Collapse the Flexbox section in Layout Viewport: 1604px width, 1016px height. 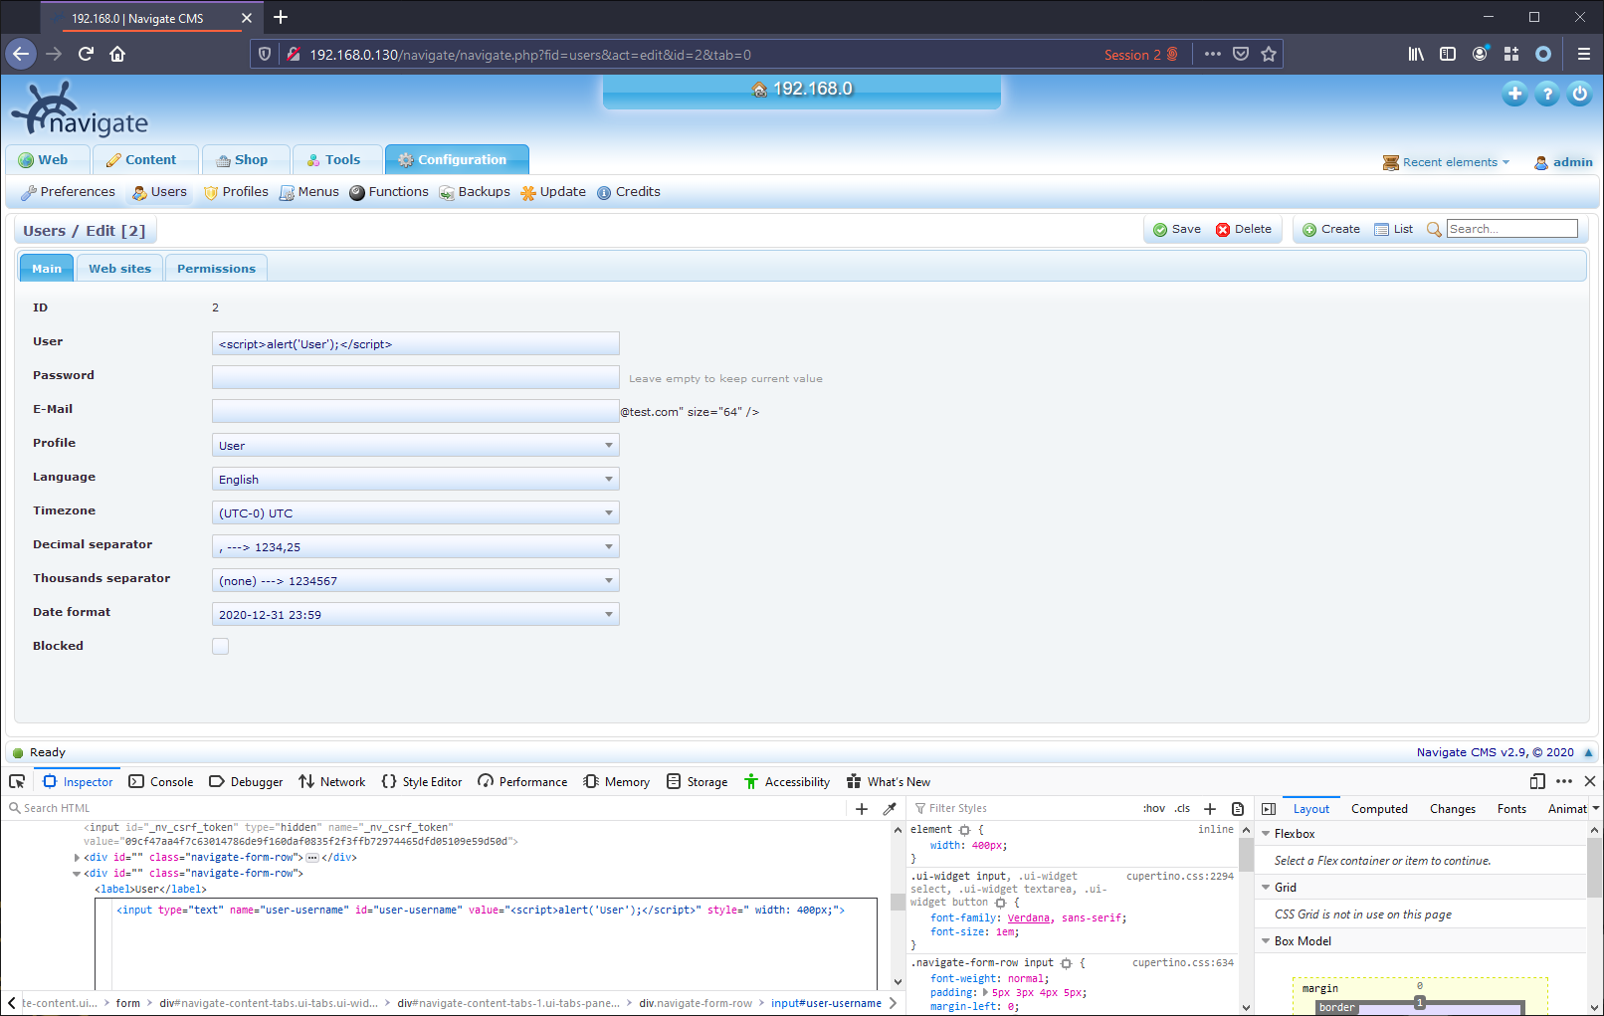pyautogui.click(x=1266, y=834)
